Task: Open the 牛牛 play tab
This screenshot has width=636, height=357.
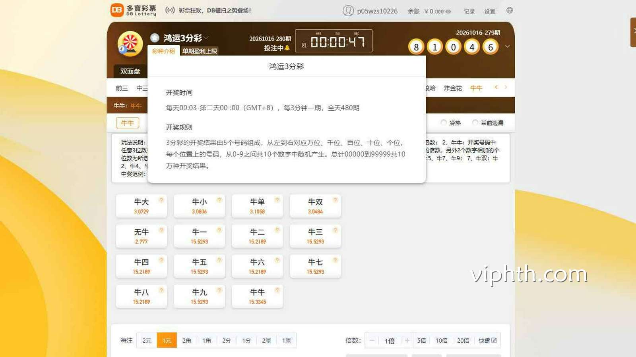Action: point(476,88)
